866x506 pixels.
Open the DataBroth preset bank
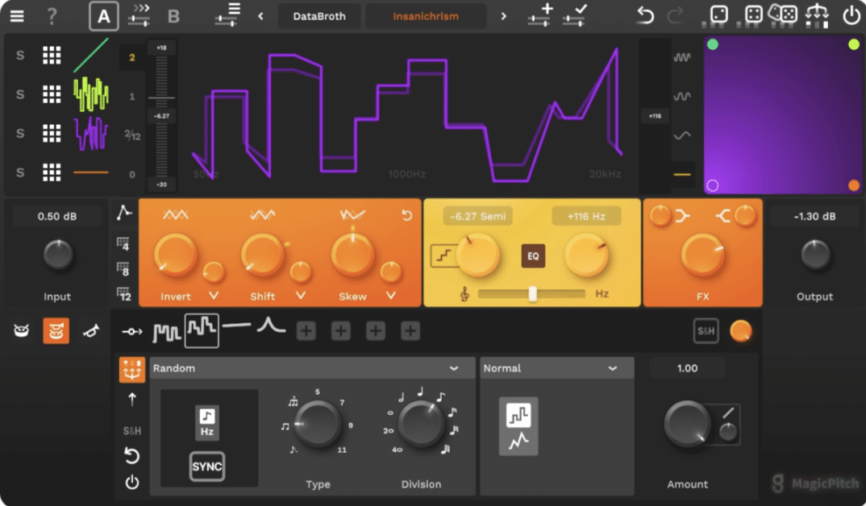319,16
